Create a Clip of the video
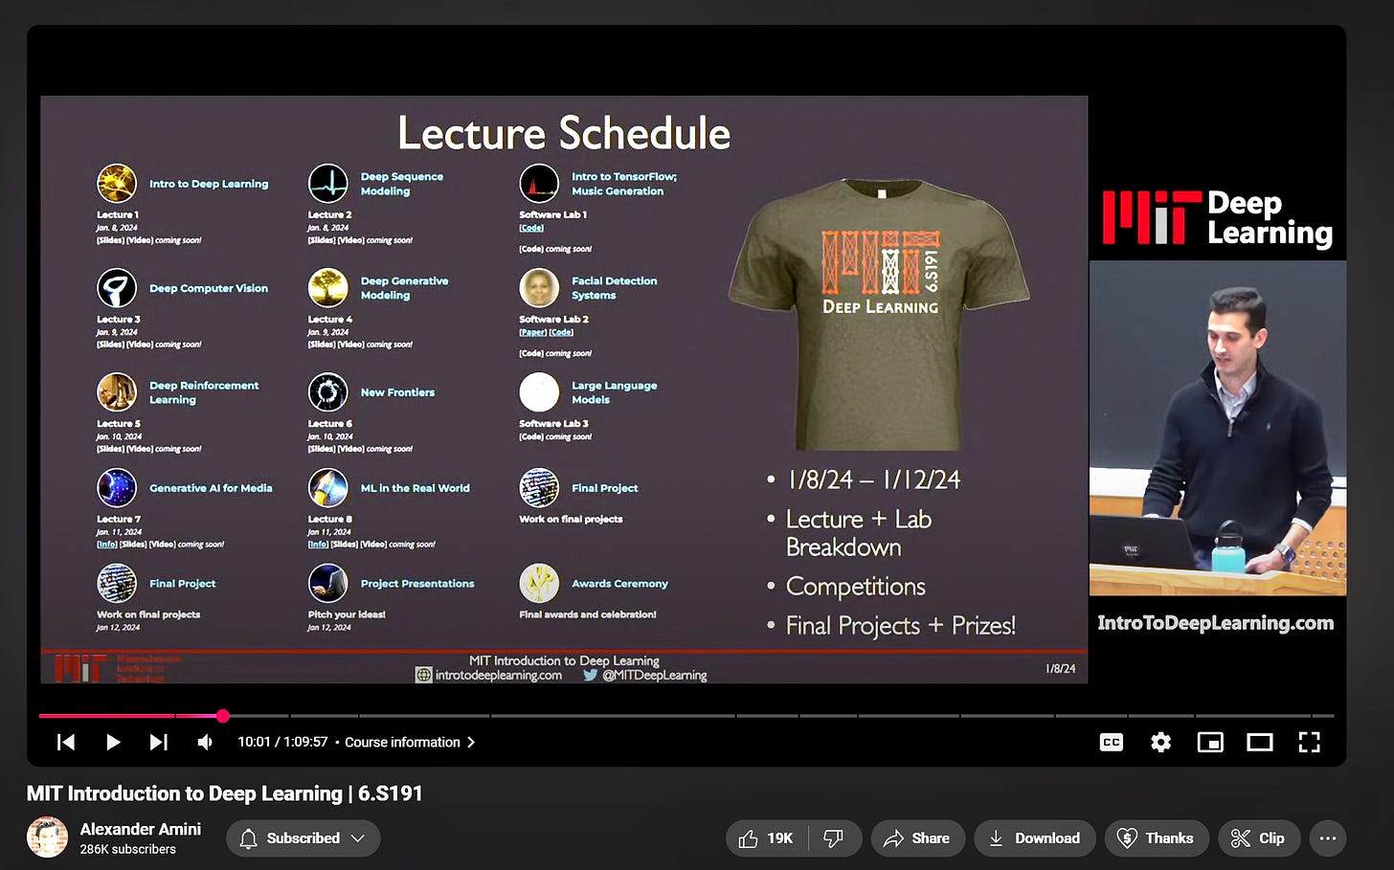The height and width of the screenshot is (870, 1394). pos(1258,838)
